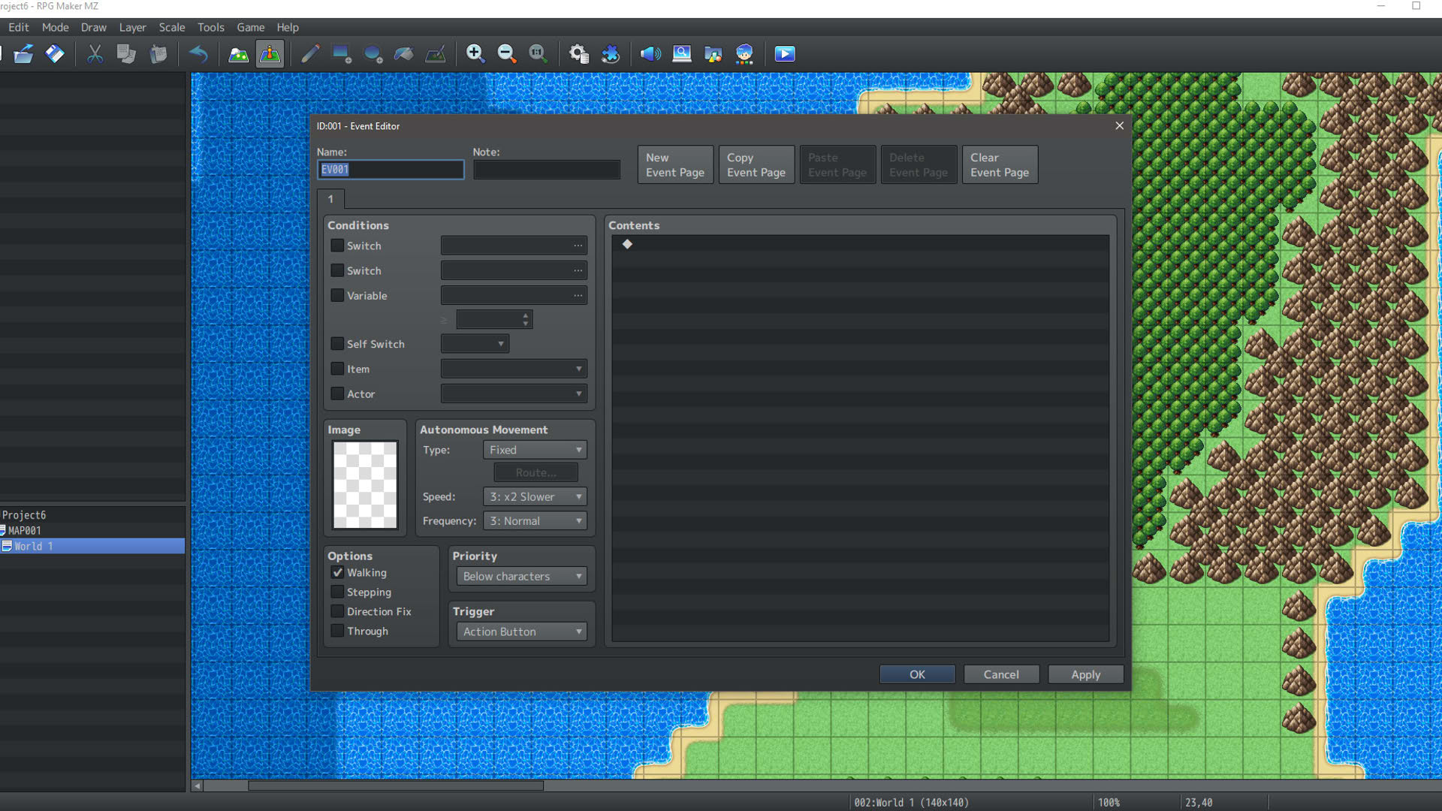The image size is (1442, 811).
Task: Click the New Event Page button
Action: click(x=675, y=164)
